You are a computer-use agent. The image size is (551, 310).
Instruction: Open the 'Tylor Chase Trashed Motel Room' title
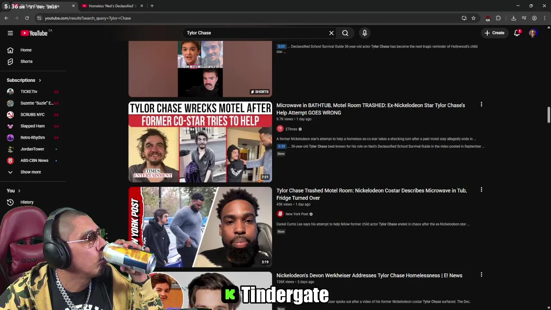point(371,194)
